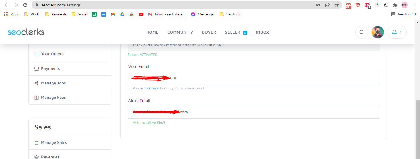Open the Google Sheets bookmark
The width and height of the screenshot is (420, 159).
click(x=94, y=14)
